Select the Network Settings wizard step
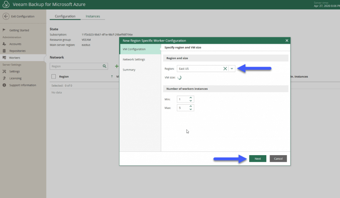Screen dimensions: 340x198 [140, 59]
